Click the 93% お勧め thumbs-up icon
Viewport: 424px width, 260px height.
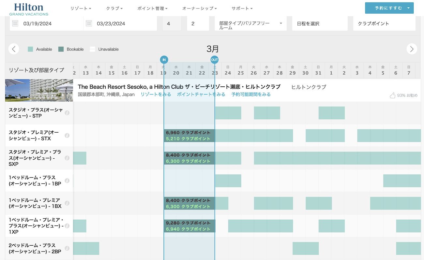[x=393, y=95]
